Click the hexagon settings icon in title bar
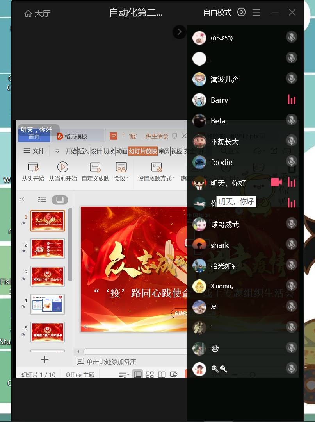Screen dimensions: 315x422 (x=242, y=13)
